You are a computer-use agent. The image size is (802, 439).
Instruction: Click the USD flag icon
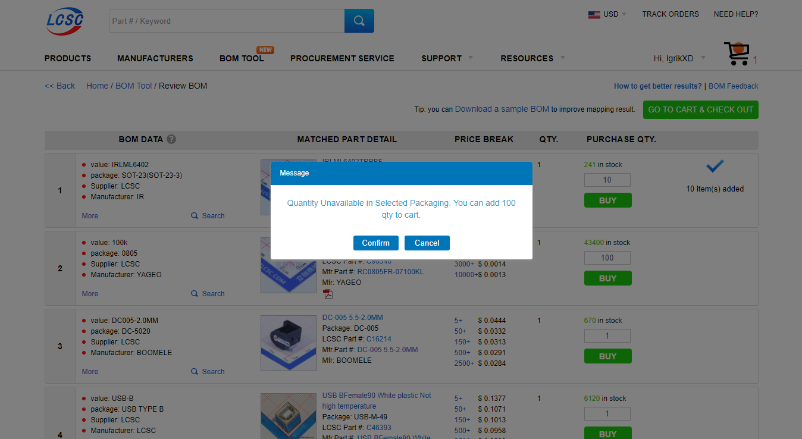594,14
